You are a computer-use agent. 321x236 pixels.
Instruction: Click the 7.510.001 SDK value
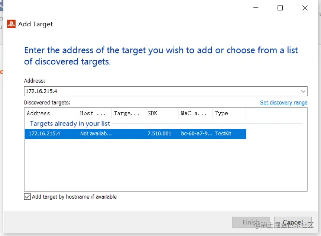point(159,134)
